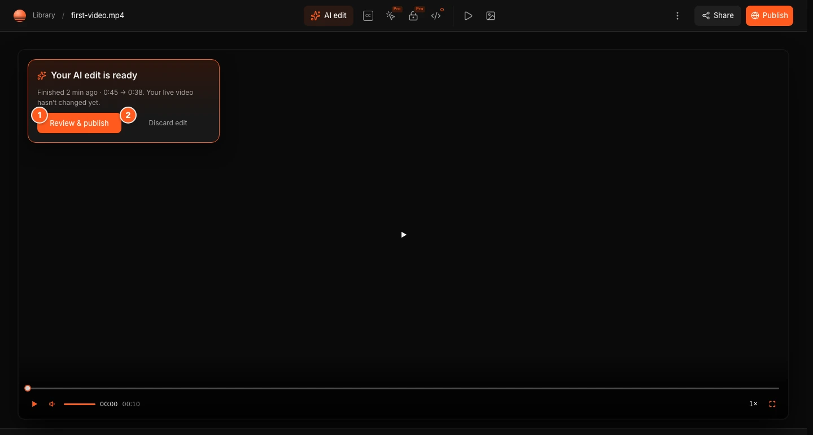Screen dimensions: 813x435
Task: Click the 00:00 current time display
Action: point(109,404)
